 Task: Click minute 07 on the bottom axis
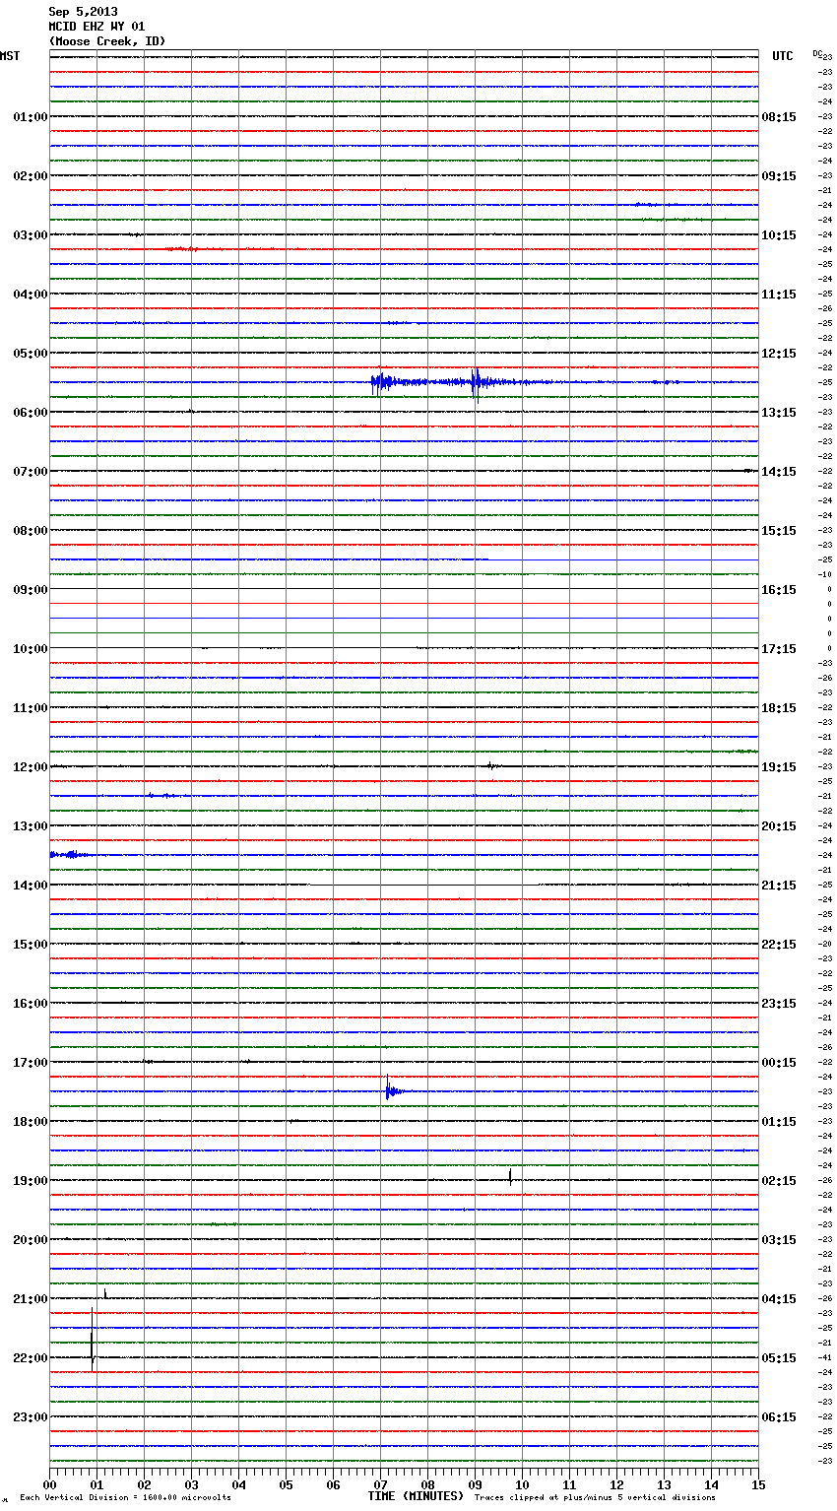[x=380, y=1484]
